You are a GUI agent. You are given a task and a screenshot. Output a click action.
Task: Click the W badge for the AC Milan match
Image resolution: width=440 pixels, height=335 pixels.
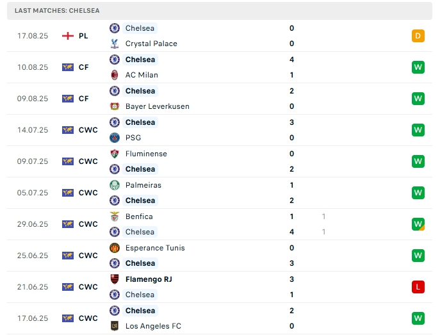418,67
